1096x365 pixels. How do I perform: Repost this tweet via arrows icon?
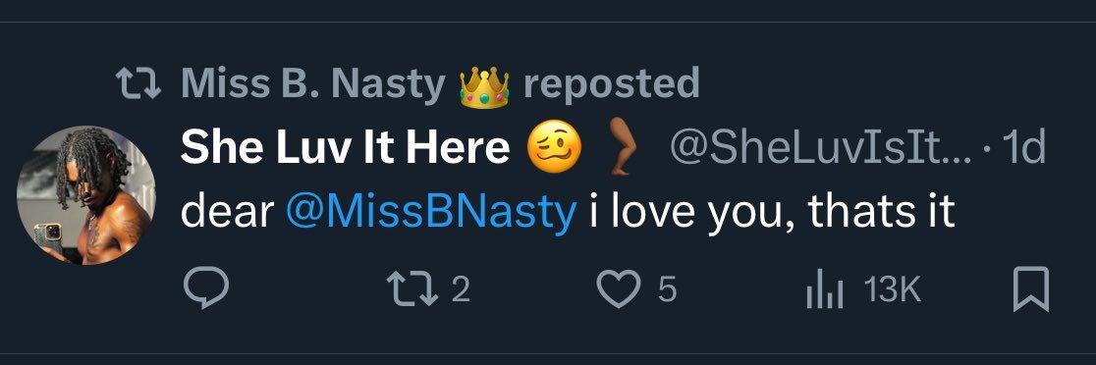(x=412, y=288)
